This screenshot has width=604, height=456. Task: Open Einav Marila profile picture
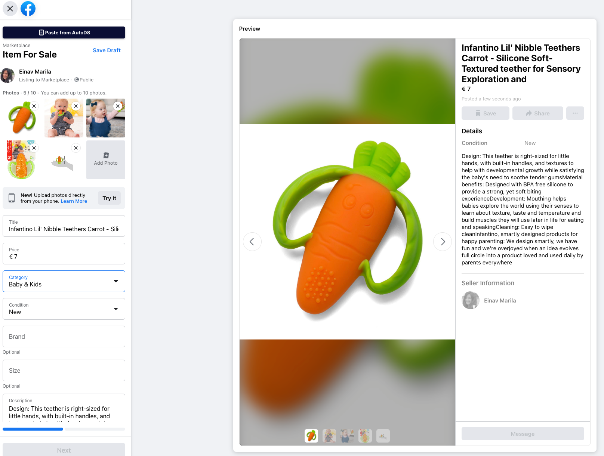click(7, 75)
